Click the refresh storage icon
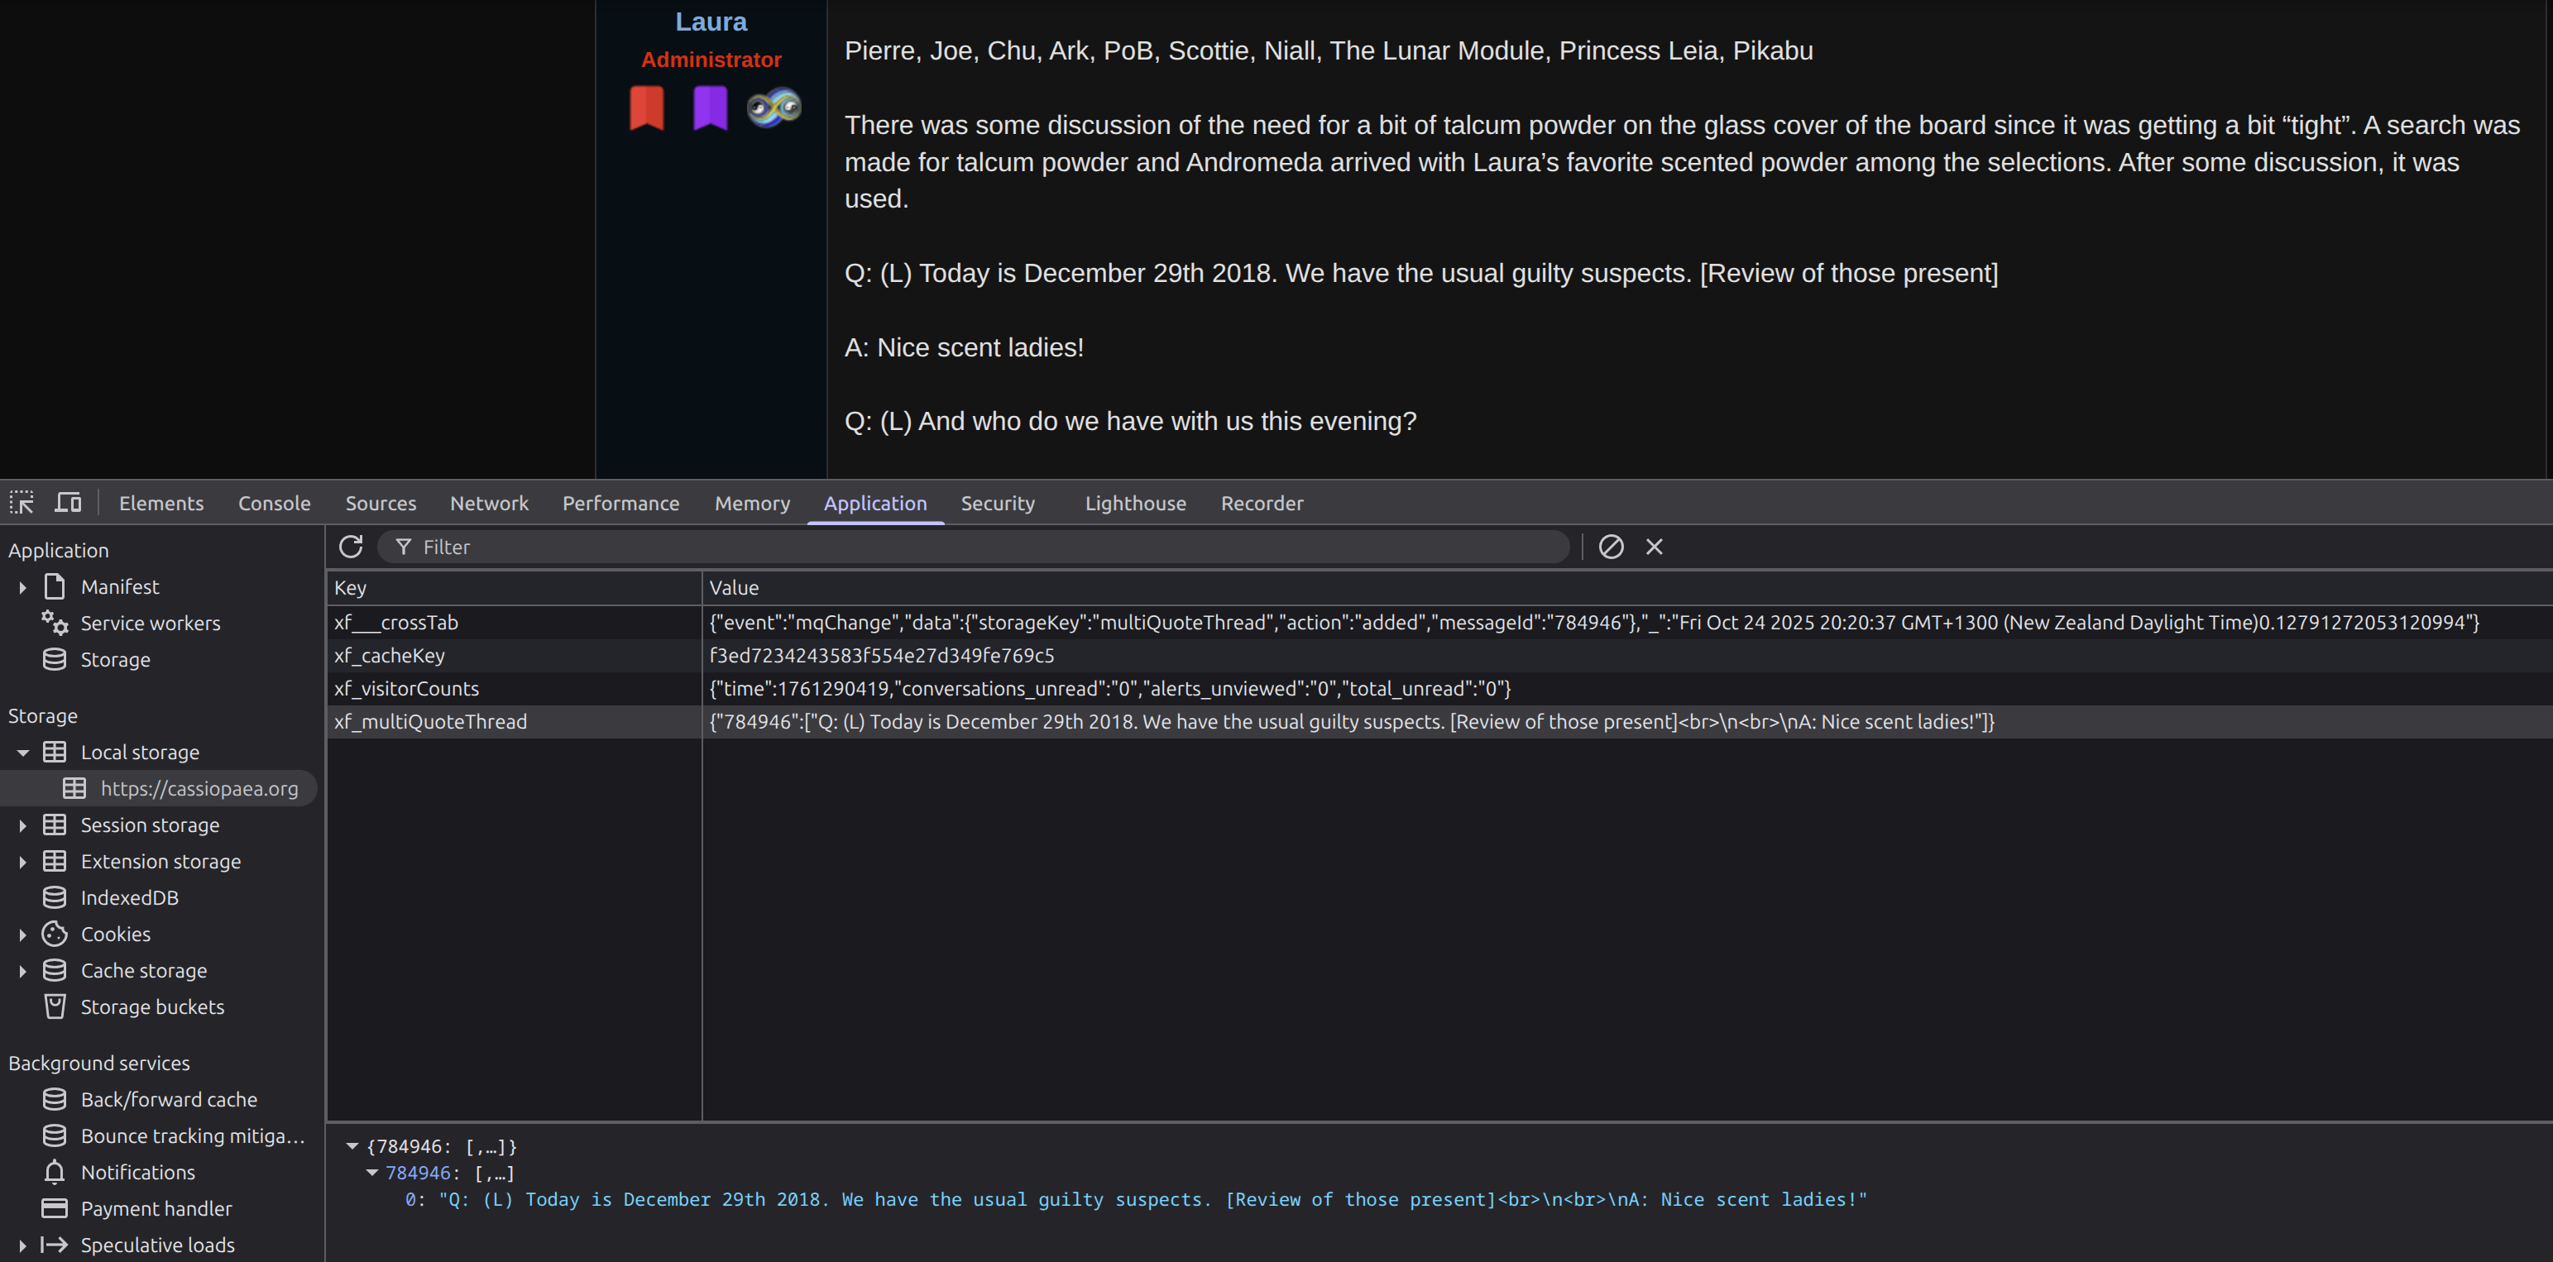 [x=351, y=547]
